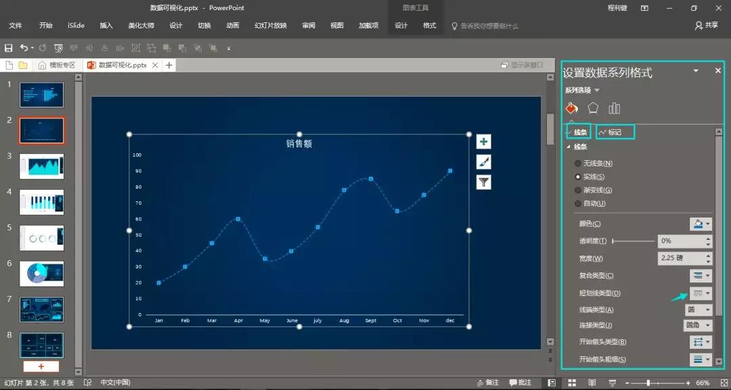Select the 无线条(N) radio button
731x390 pixels.
[578, 164]
